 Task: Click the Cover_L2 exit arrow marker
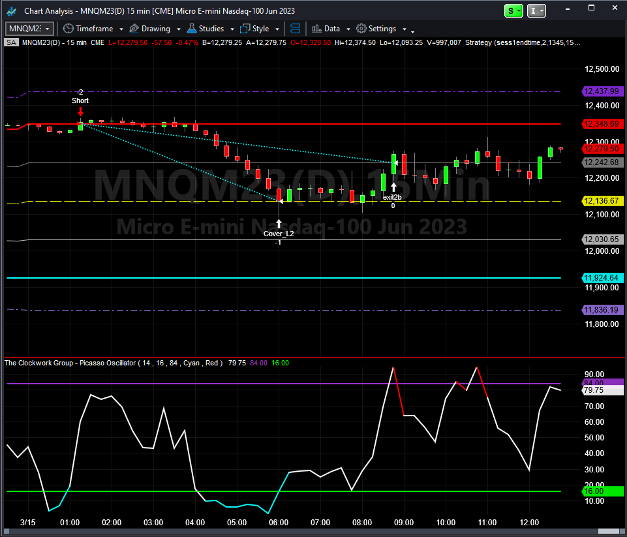pyautogui.click(x=279, y=223)
